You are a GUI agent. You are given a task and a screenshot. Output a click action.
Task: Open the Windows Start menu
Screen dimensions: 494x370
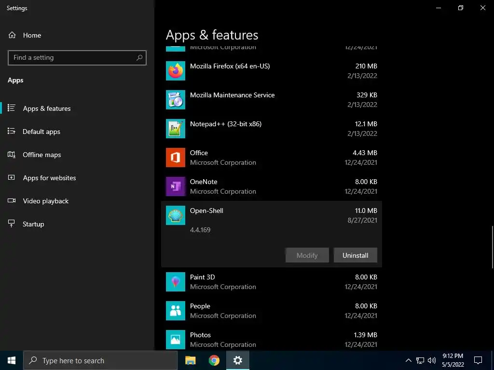12,360
